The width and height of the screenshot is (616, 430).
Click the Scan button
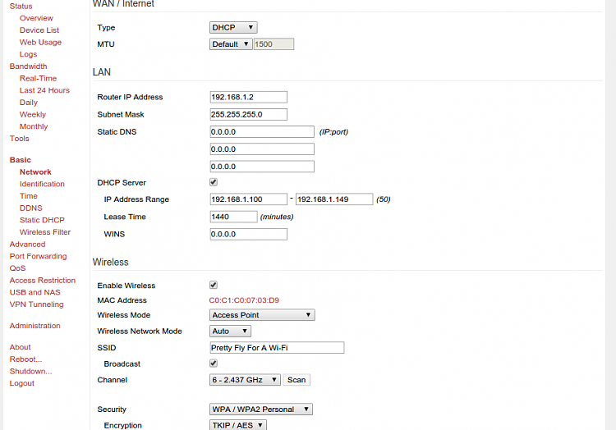297,380
